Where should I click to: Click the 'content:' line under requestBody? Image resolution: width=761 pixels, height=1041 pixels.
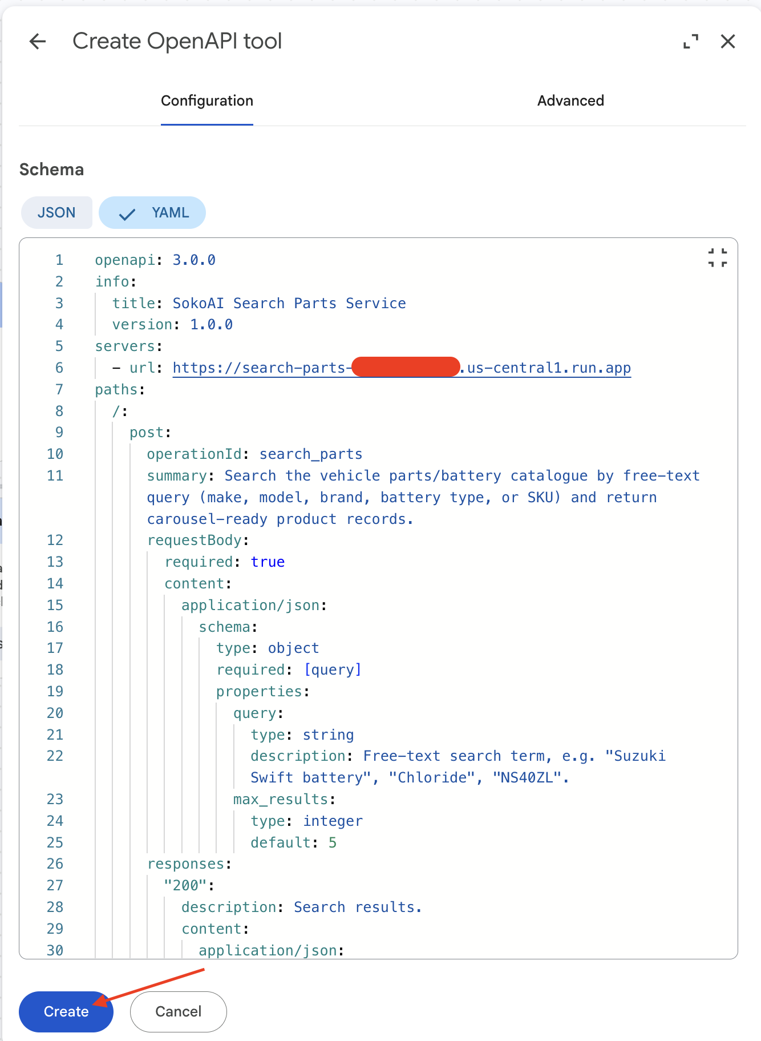tap(198, 584)
